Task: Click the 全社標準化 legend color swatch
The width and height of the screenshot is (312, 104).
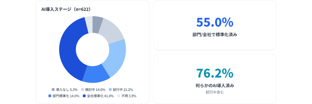Action: coord(84,96)
